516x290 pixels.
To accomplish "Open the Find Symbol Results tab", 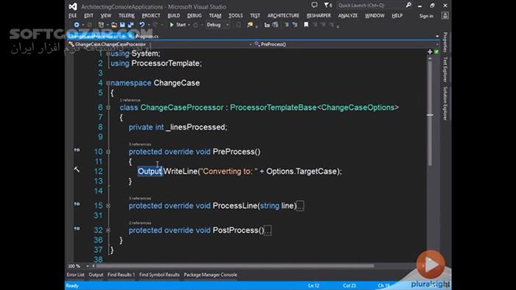I will pyautogui.click(x=159, y=275).
